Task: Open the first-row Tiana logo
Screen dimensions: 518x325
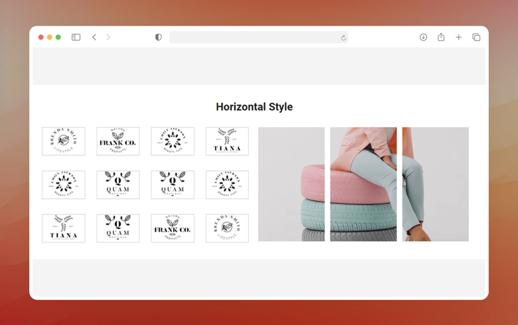Action: tap(227, 141)
